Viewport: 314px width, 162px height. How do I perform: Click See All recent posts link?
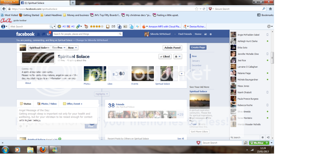click(180, 138)
